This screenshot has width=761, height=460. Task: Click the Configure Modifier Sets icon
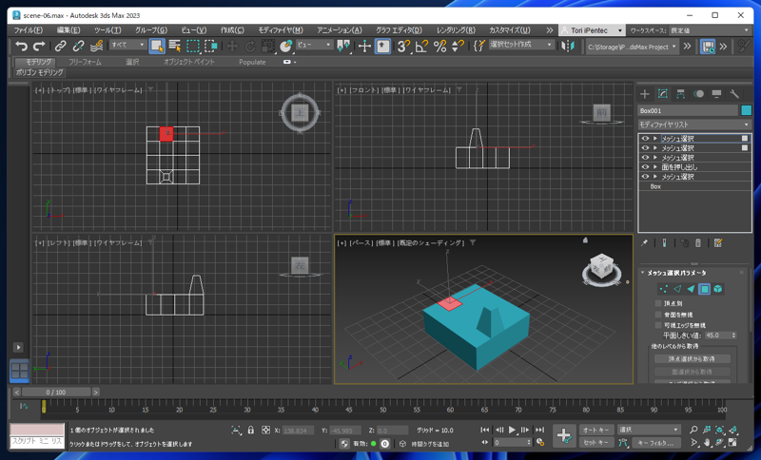pos(718,243)
